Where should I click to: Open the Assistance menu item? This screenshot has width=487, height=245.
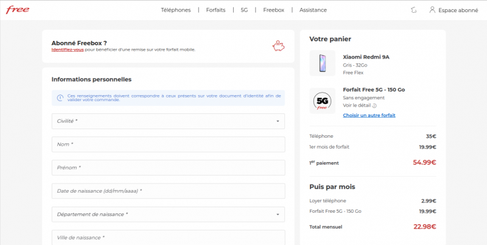coord(313,10)
